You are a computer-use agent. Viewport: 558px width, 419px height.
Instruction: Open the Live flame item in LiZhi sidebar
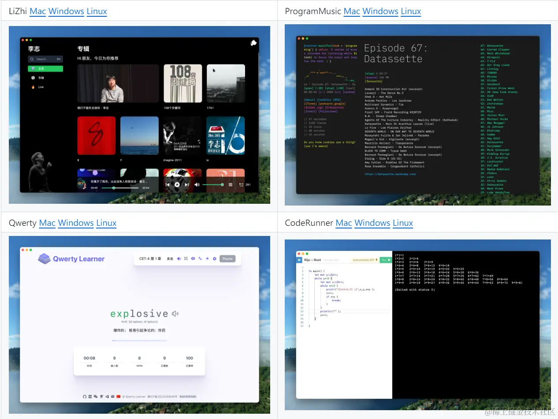point(41,87)
